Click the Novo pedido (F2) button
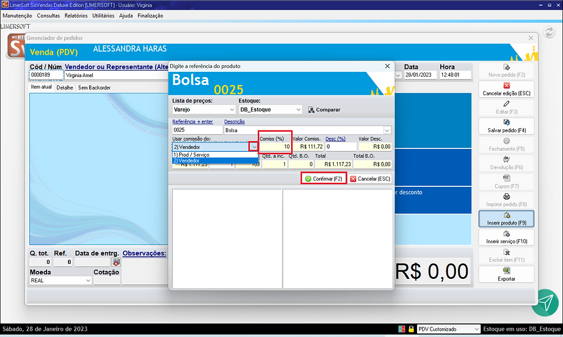 point(506,71)
